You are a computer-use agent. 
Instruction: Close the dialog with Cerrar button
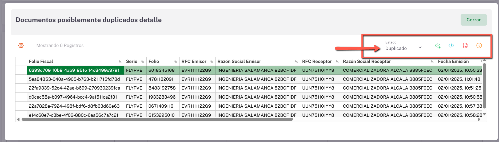(473, 20)
